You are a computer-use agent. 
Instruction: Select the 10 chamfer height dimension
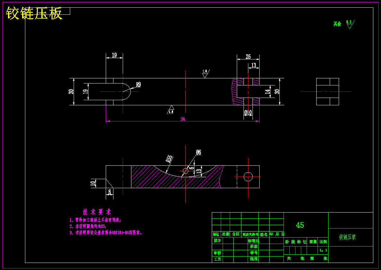pos(93,183)
